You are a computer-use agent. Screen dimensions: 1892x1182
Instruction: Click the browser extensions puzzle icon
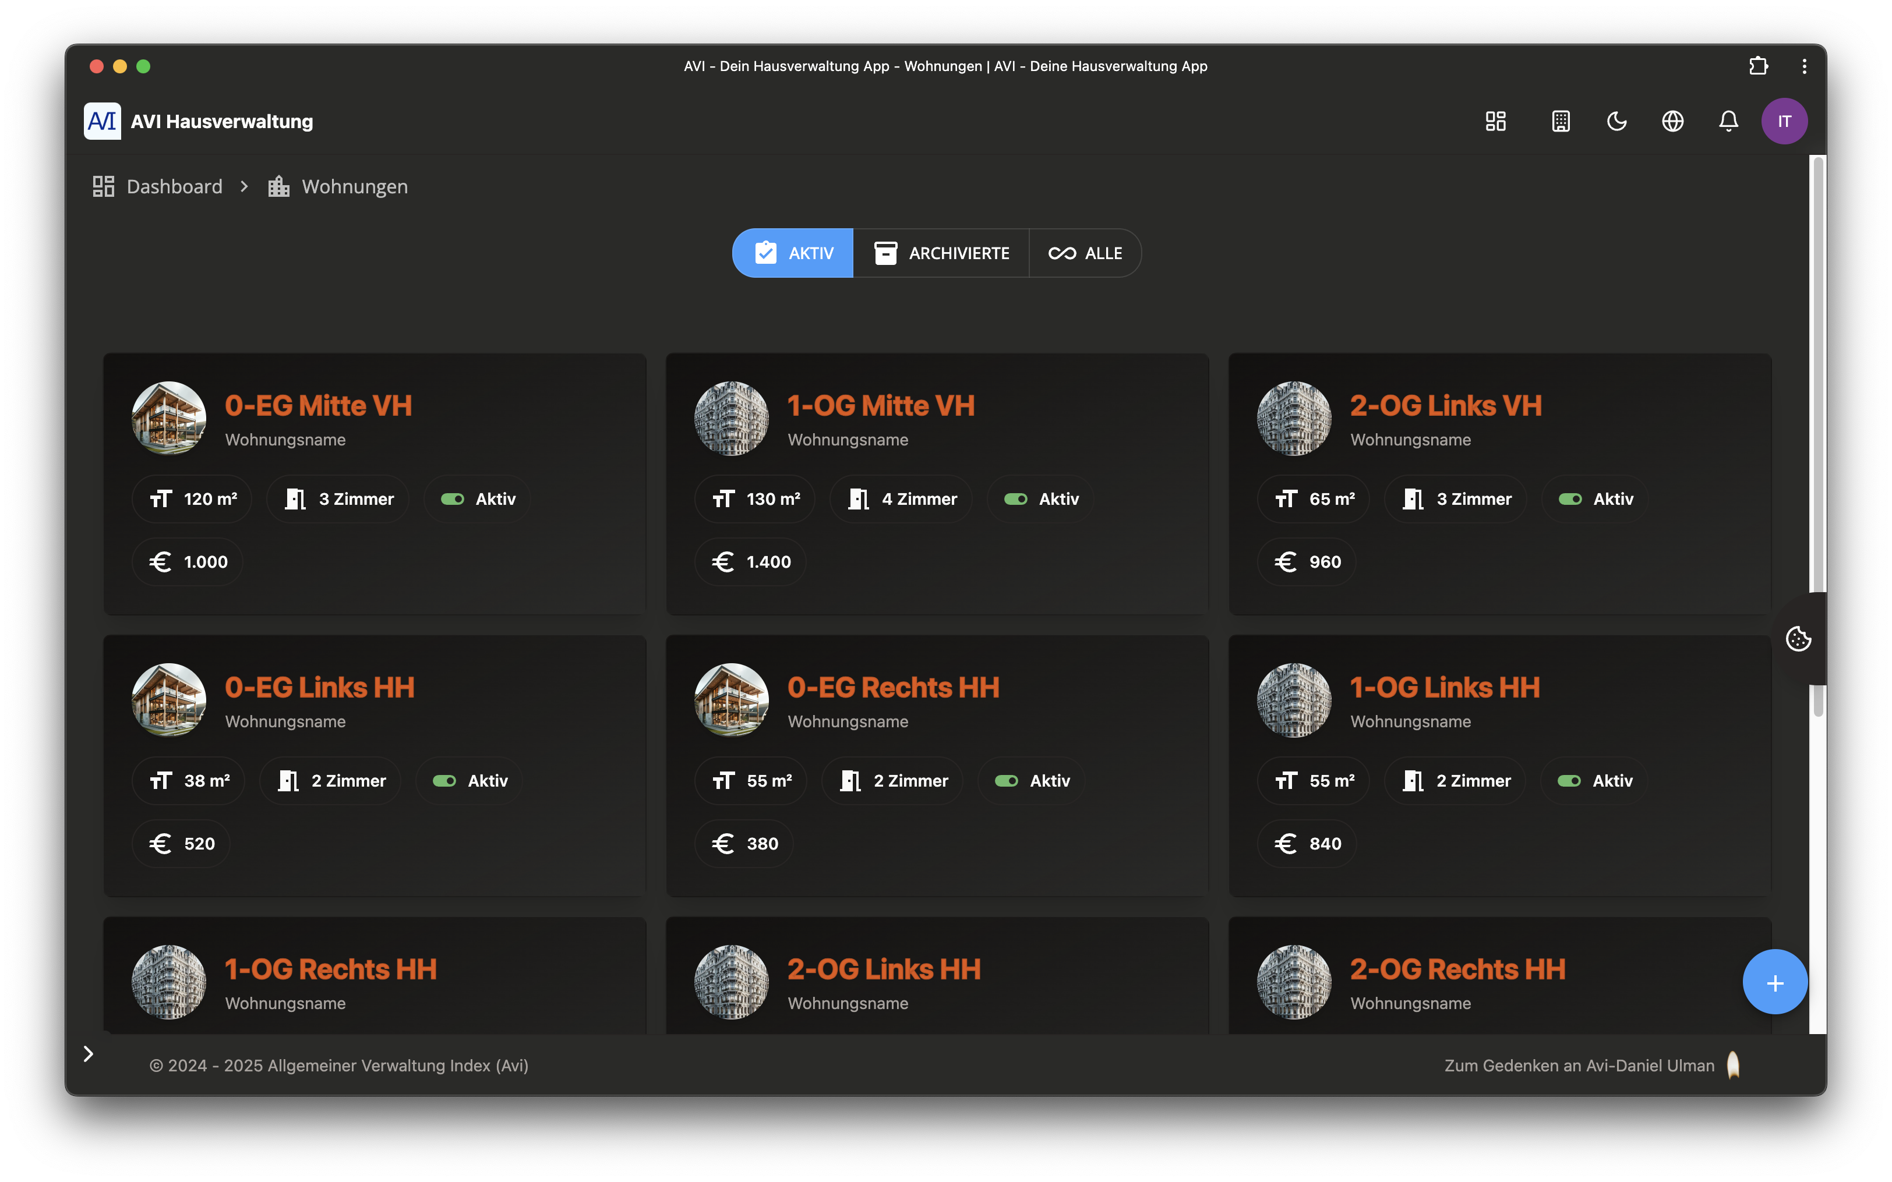click(x=1758, y=66)
